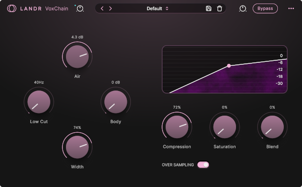Click the OVER SAMPLING label
This screenshot has height=187, width=302.
tap(178, 165)
